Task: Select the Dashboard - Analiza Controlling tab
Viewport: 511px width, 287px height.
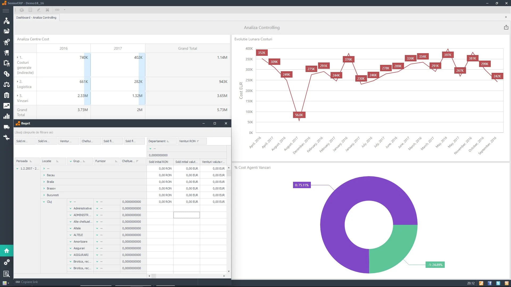Action: coord(36,18)
